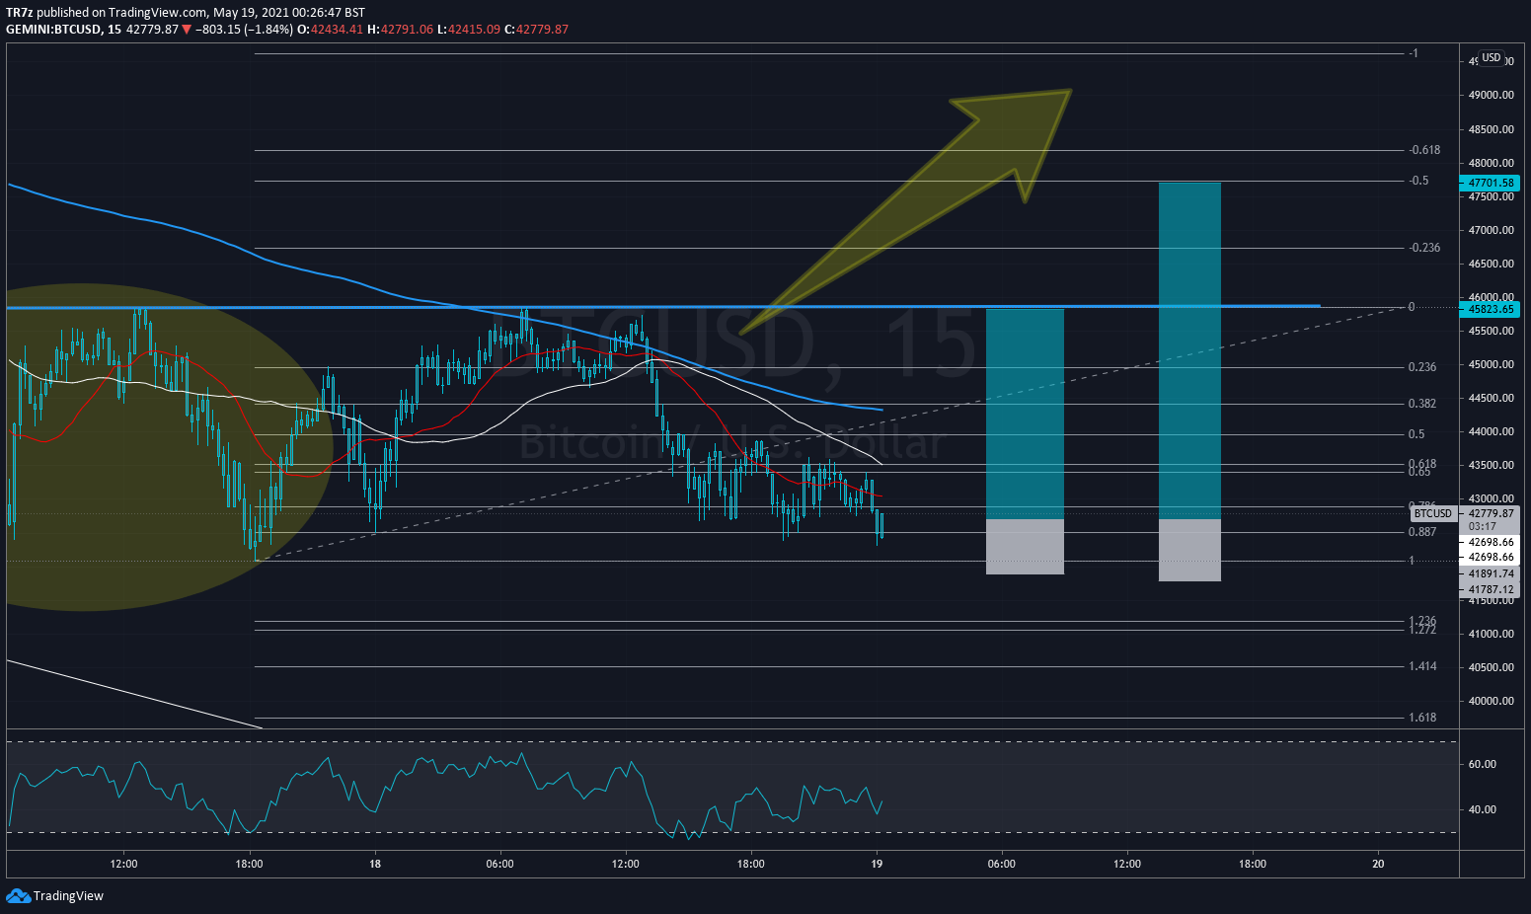Click the 44000.00 price axis label

coord(1491,431)
